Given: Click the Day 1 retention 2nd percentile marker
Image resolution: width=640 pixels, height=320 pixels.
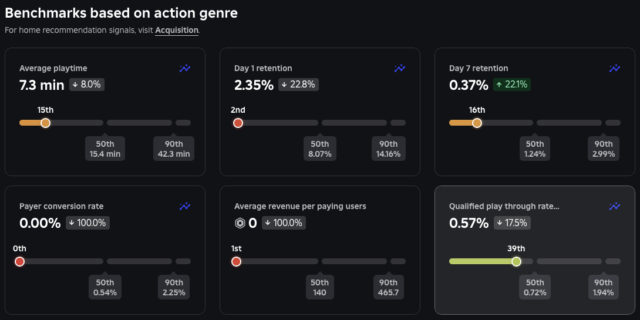Looking at the screenshot, I should pyautogui.click(x=238, y=123).
